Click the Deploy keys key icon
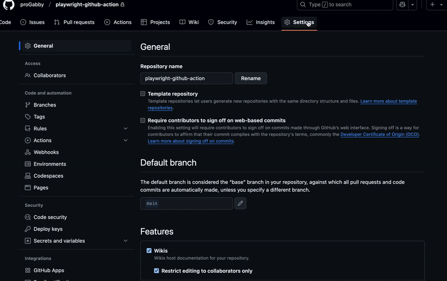 (27, 229)
